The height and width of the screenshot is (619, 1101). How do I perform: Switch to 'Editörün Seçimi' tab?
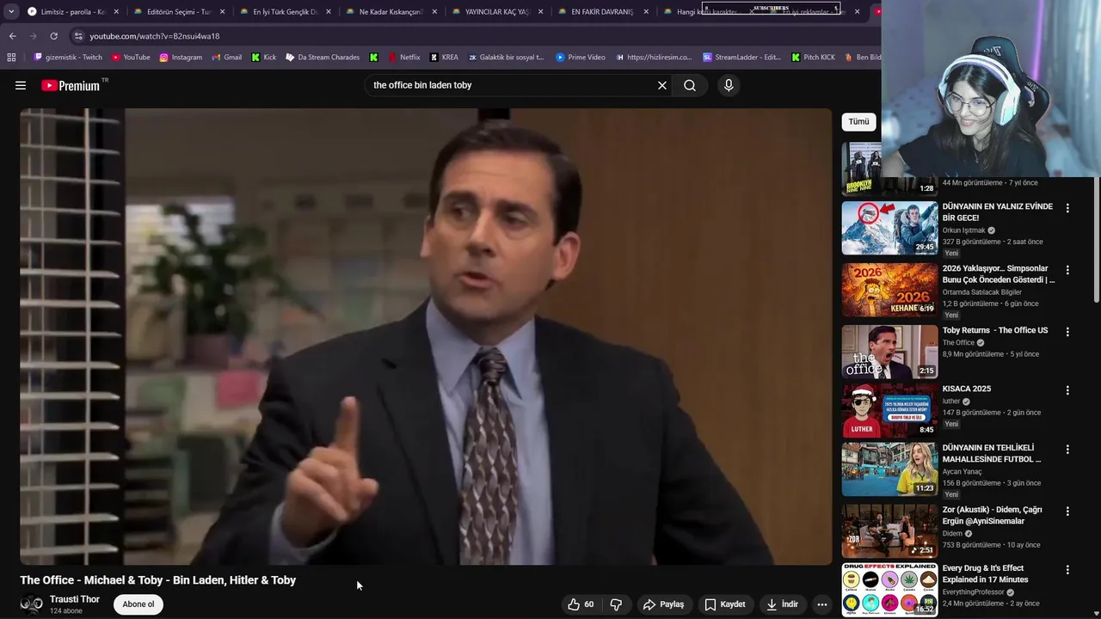tap(179, 12)
